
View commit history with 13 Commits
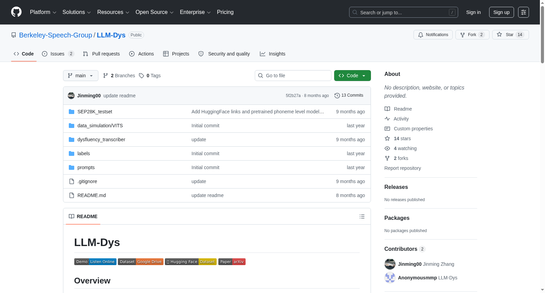click(x=349, y=96)
